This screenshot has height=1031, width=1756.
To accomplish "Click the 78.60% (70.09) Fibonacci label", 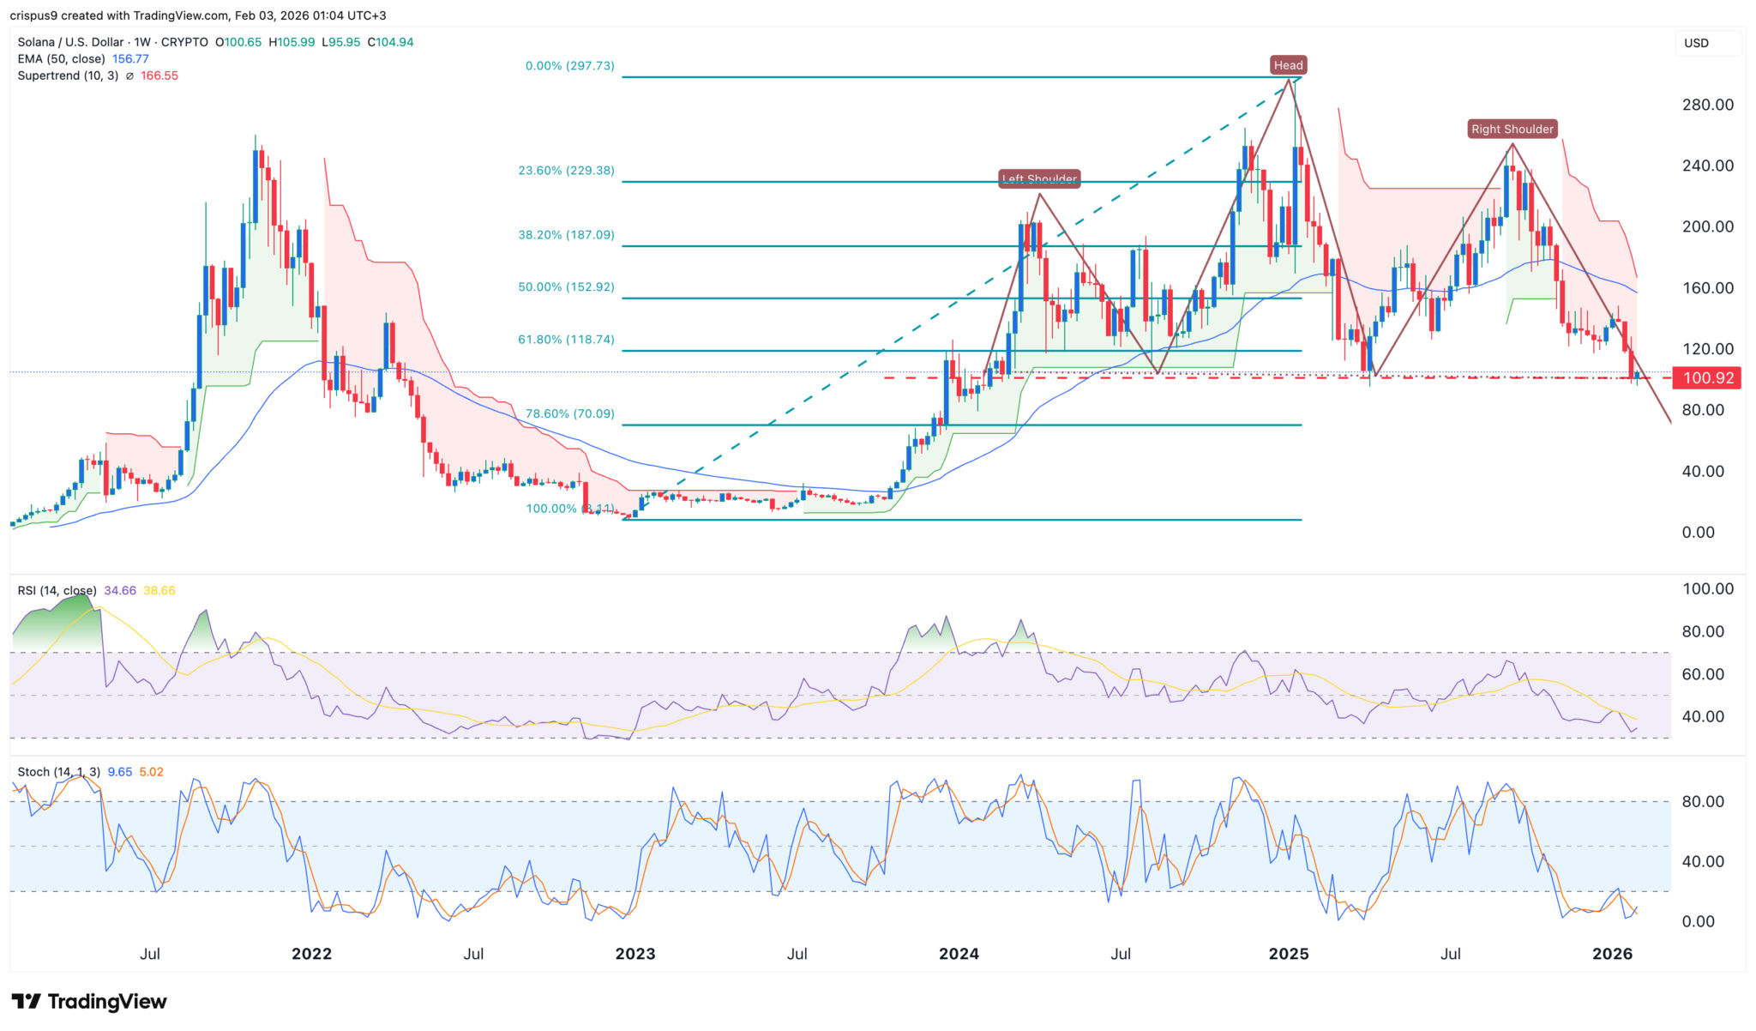I will 569,413.
